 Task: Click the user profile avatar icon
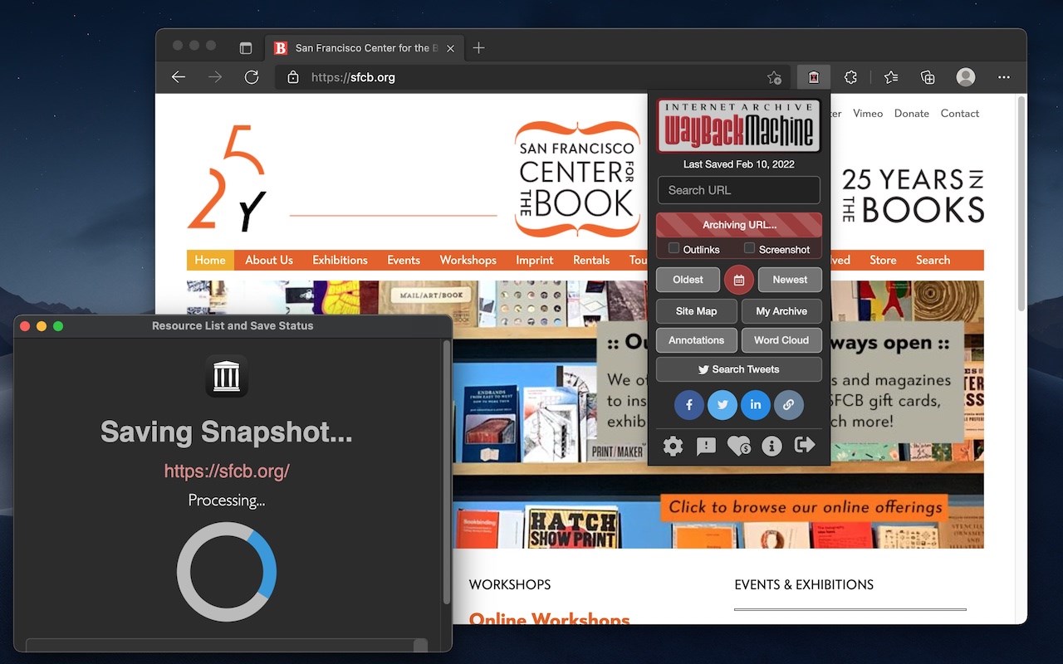click(965, 77)
